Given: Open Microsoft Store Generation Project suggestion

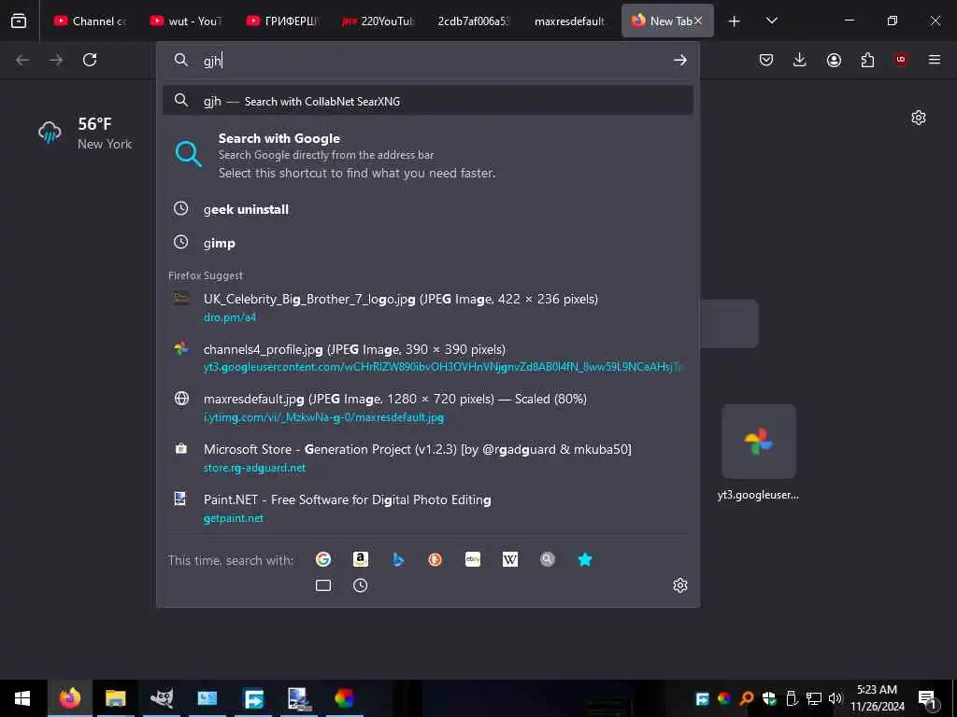Looking at the screenshot, I should click(x=428, y=457).
